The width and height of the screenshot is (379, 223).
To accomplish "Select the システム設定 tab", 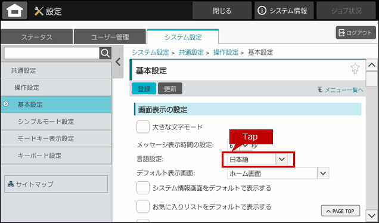I will (x=183, y=37).
